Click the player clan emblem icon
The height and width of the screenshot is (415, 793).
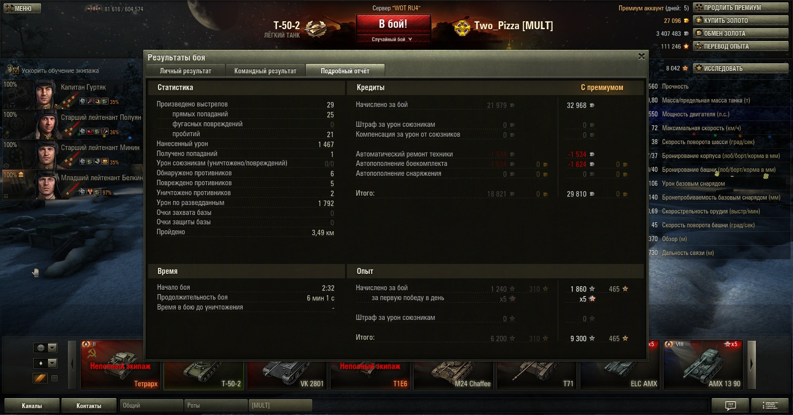pyautogui.click(x=462, y=27)
